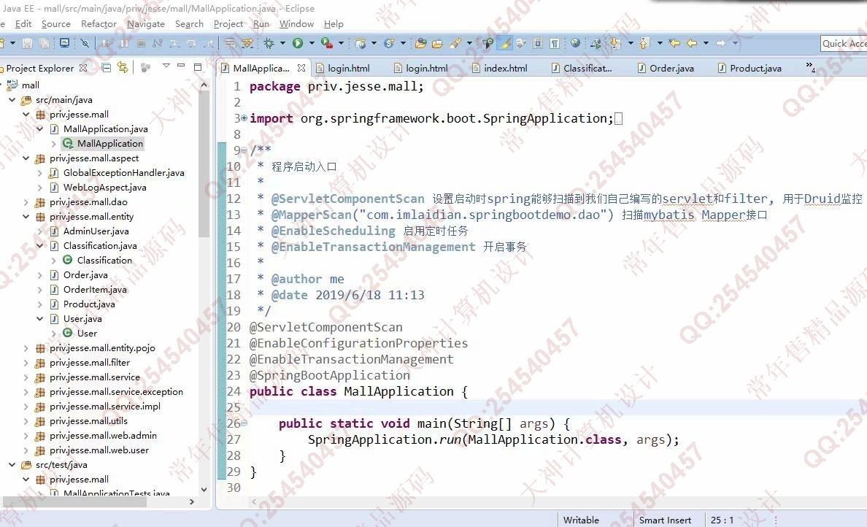Click the Forward navigation arrow
867x527 pixels.
720,43
